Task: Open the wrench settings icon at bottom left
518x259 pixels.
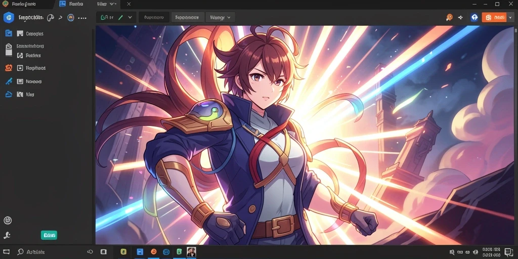Action: click(7, 235)
